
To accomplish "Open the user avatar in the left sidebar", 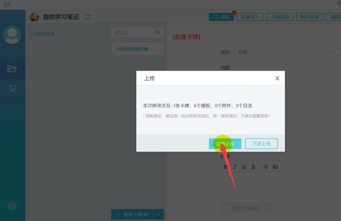I will click(x=12, y=35).
